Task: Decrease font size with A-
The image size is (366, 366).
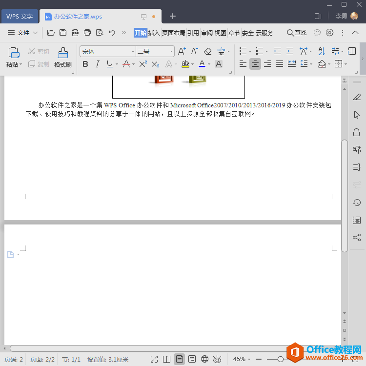Action: [194, 51]
